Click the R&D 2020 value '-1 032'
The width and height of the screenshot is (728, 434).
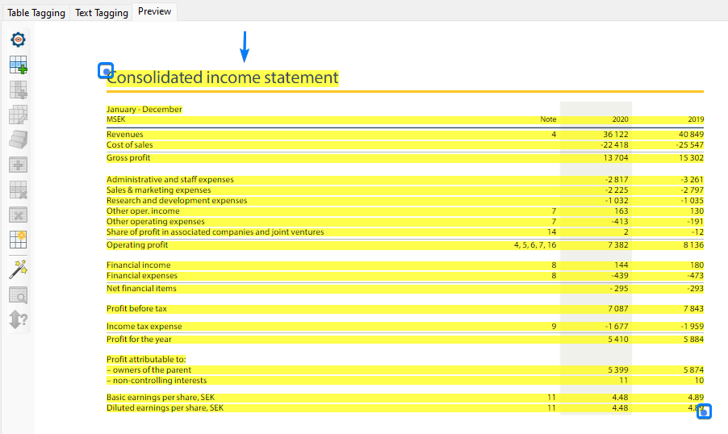tap(617, 201)
